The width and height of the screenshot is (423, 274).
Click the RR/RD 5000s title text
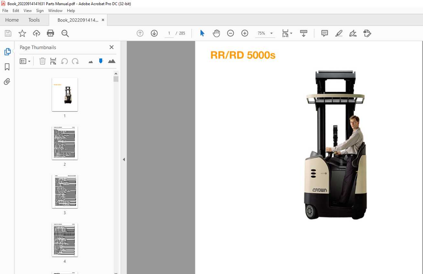tap(243, 55)
